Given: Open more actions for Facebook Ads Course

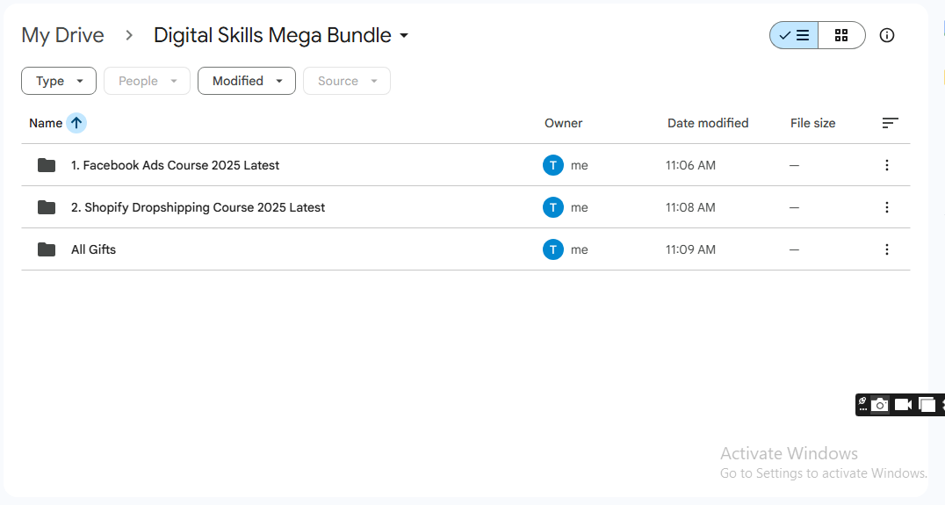Looking at the screenshot, I should coord(886,165).
